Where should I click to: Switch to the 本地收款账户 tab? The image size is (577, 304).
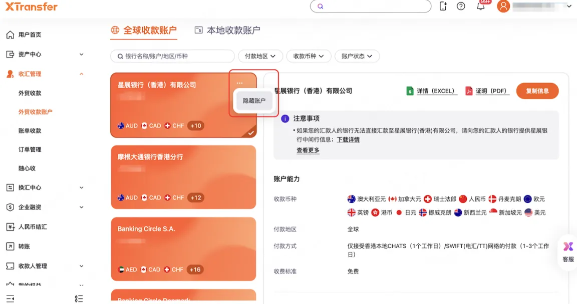coord(228,30)
